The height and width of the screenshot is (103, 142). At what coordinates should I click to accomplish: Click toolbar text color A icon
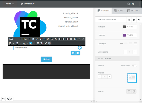pyautogui.click(x=24, y=43)
